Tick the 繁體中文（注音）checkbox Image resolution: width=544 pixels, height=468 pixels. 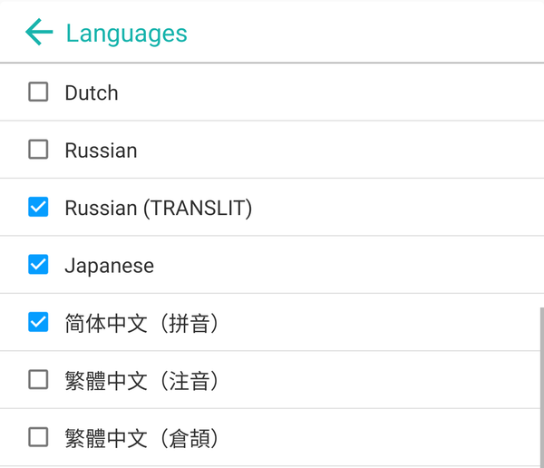tap(38, 380)
